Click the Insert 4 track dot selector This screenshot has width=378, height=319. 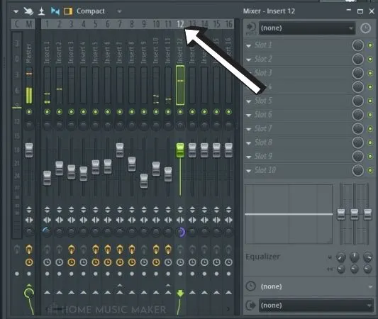tap(84, 274)
